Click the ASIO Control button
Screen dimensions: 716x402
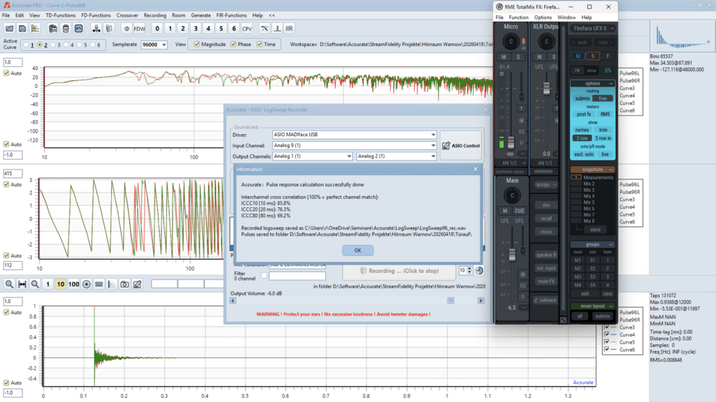(461, 145)
